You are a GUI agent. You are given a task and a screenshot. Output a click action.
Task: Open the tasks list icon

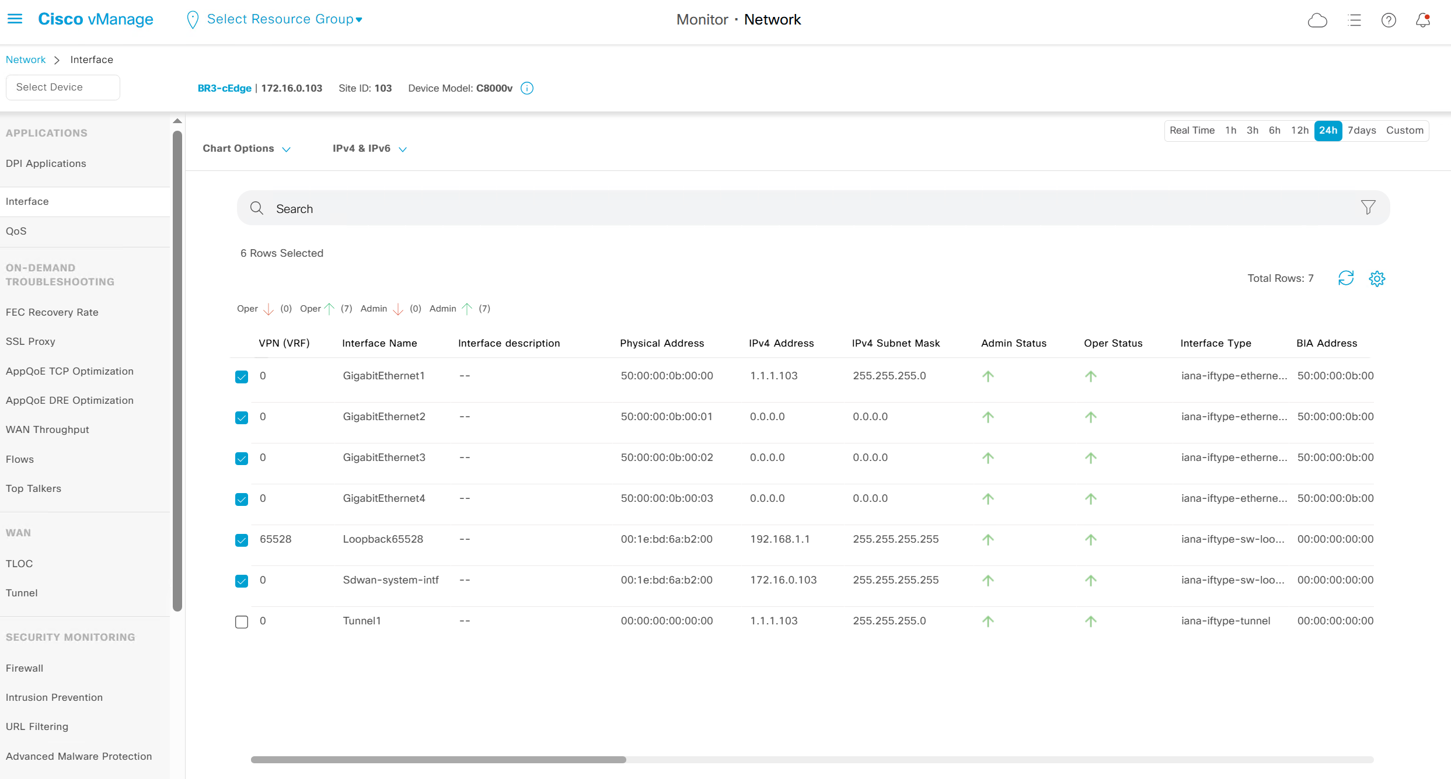coord(1354,20)
